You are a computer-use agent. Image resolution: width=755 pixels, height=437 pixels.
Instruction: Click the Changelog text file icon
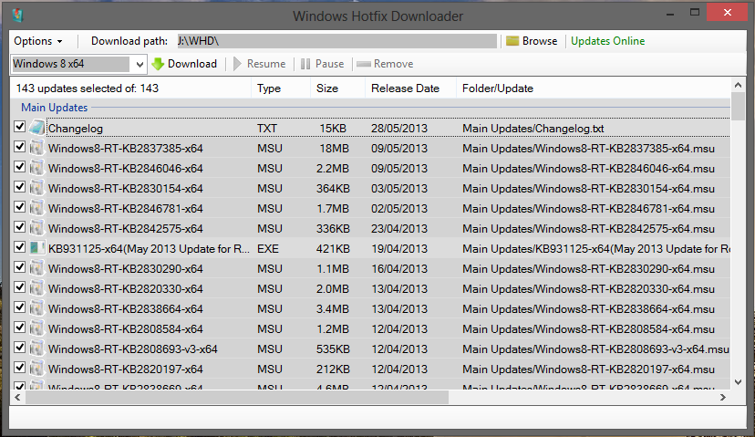(x=36, y=129)
